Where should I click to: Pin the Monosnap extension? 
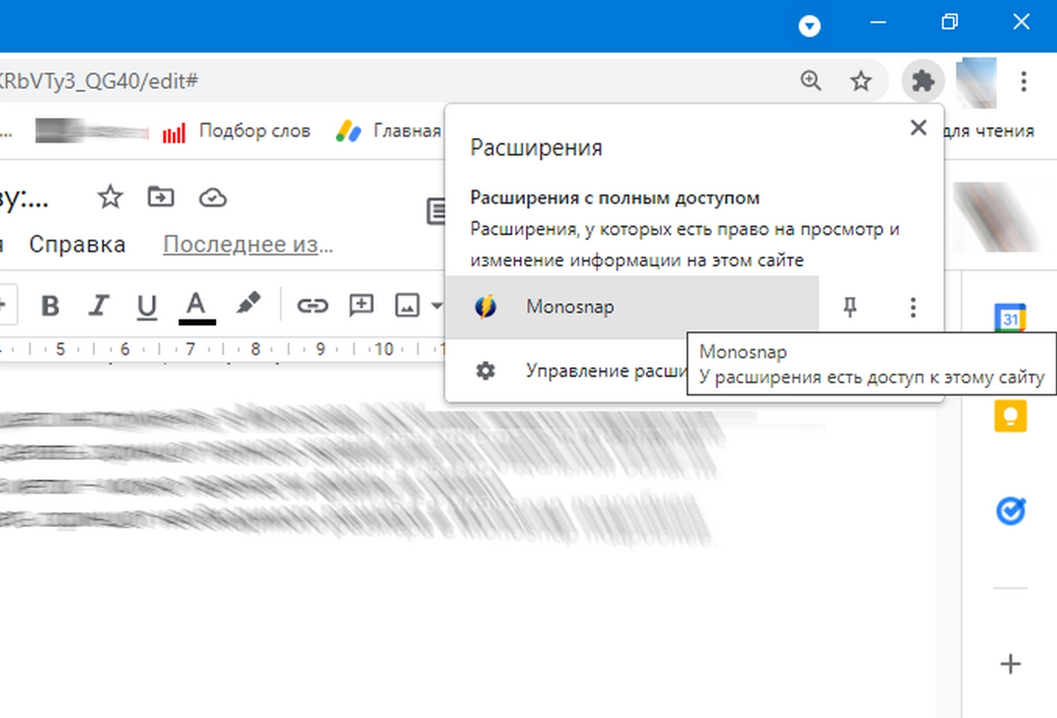(849, 307)
